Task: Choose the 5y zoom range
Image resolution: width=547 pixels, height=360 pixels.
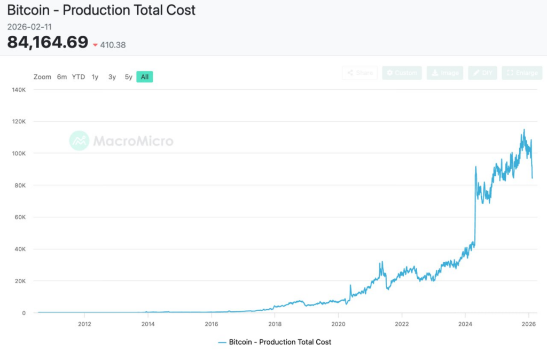Action: point(129,77)
